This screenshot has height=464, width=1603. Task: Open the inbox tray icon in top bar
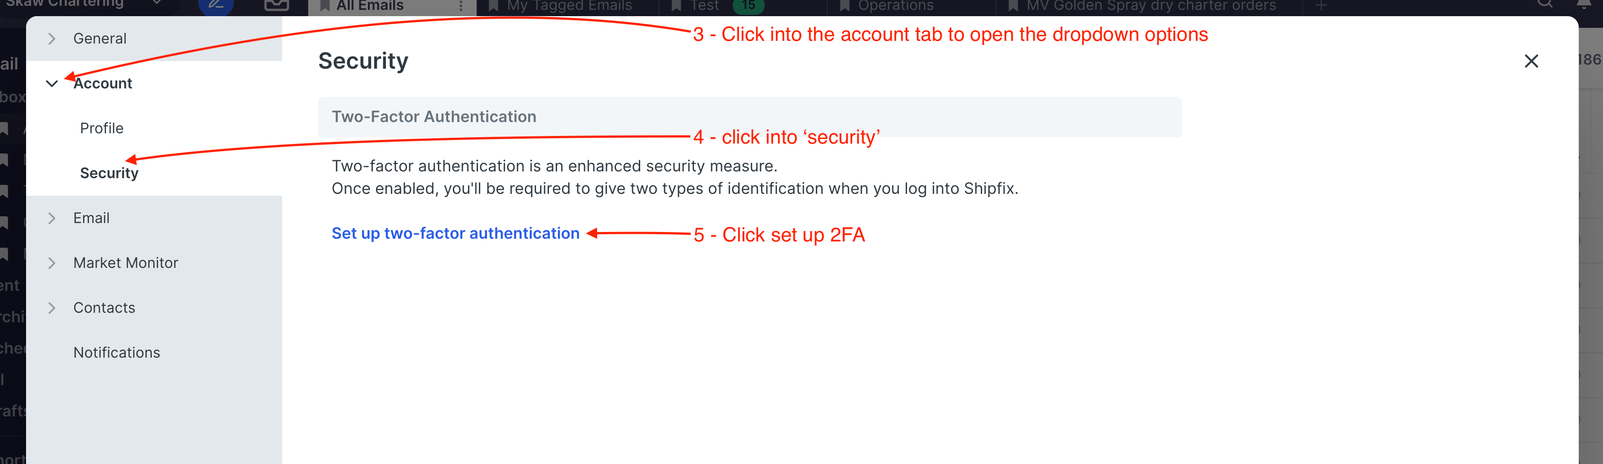(x=276, y=5)
